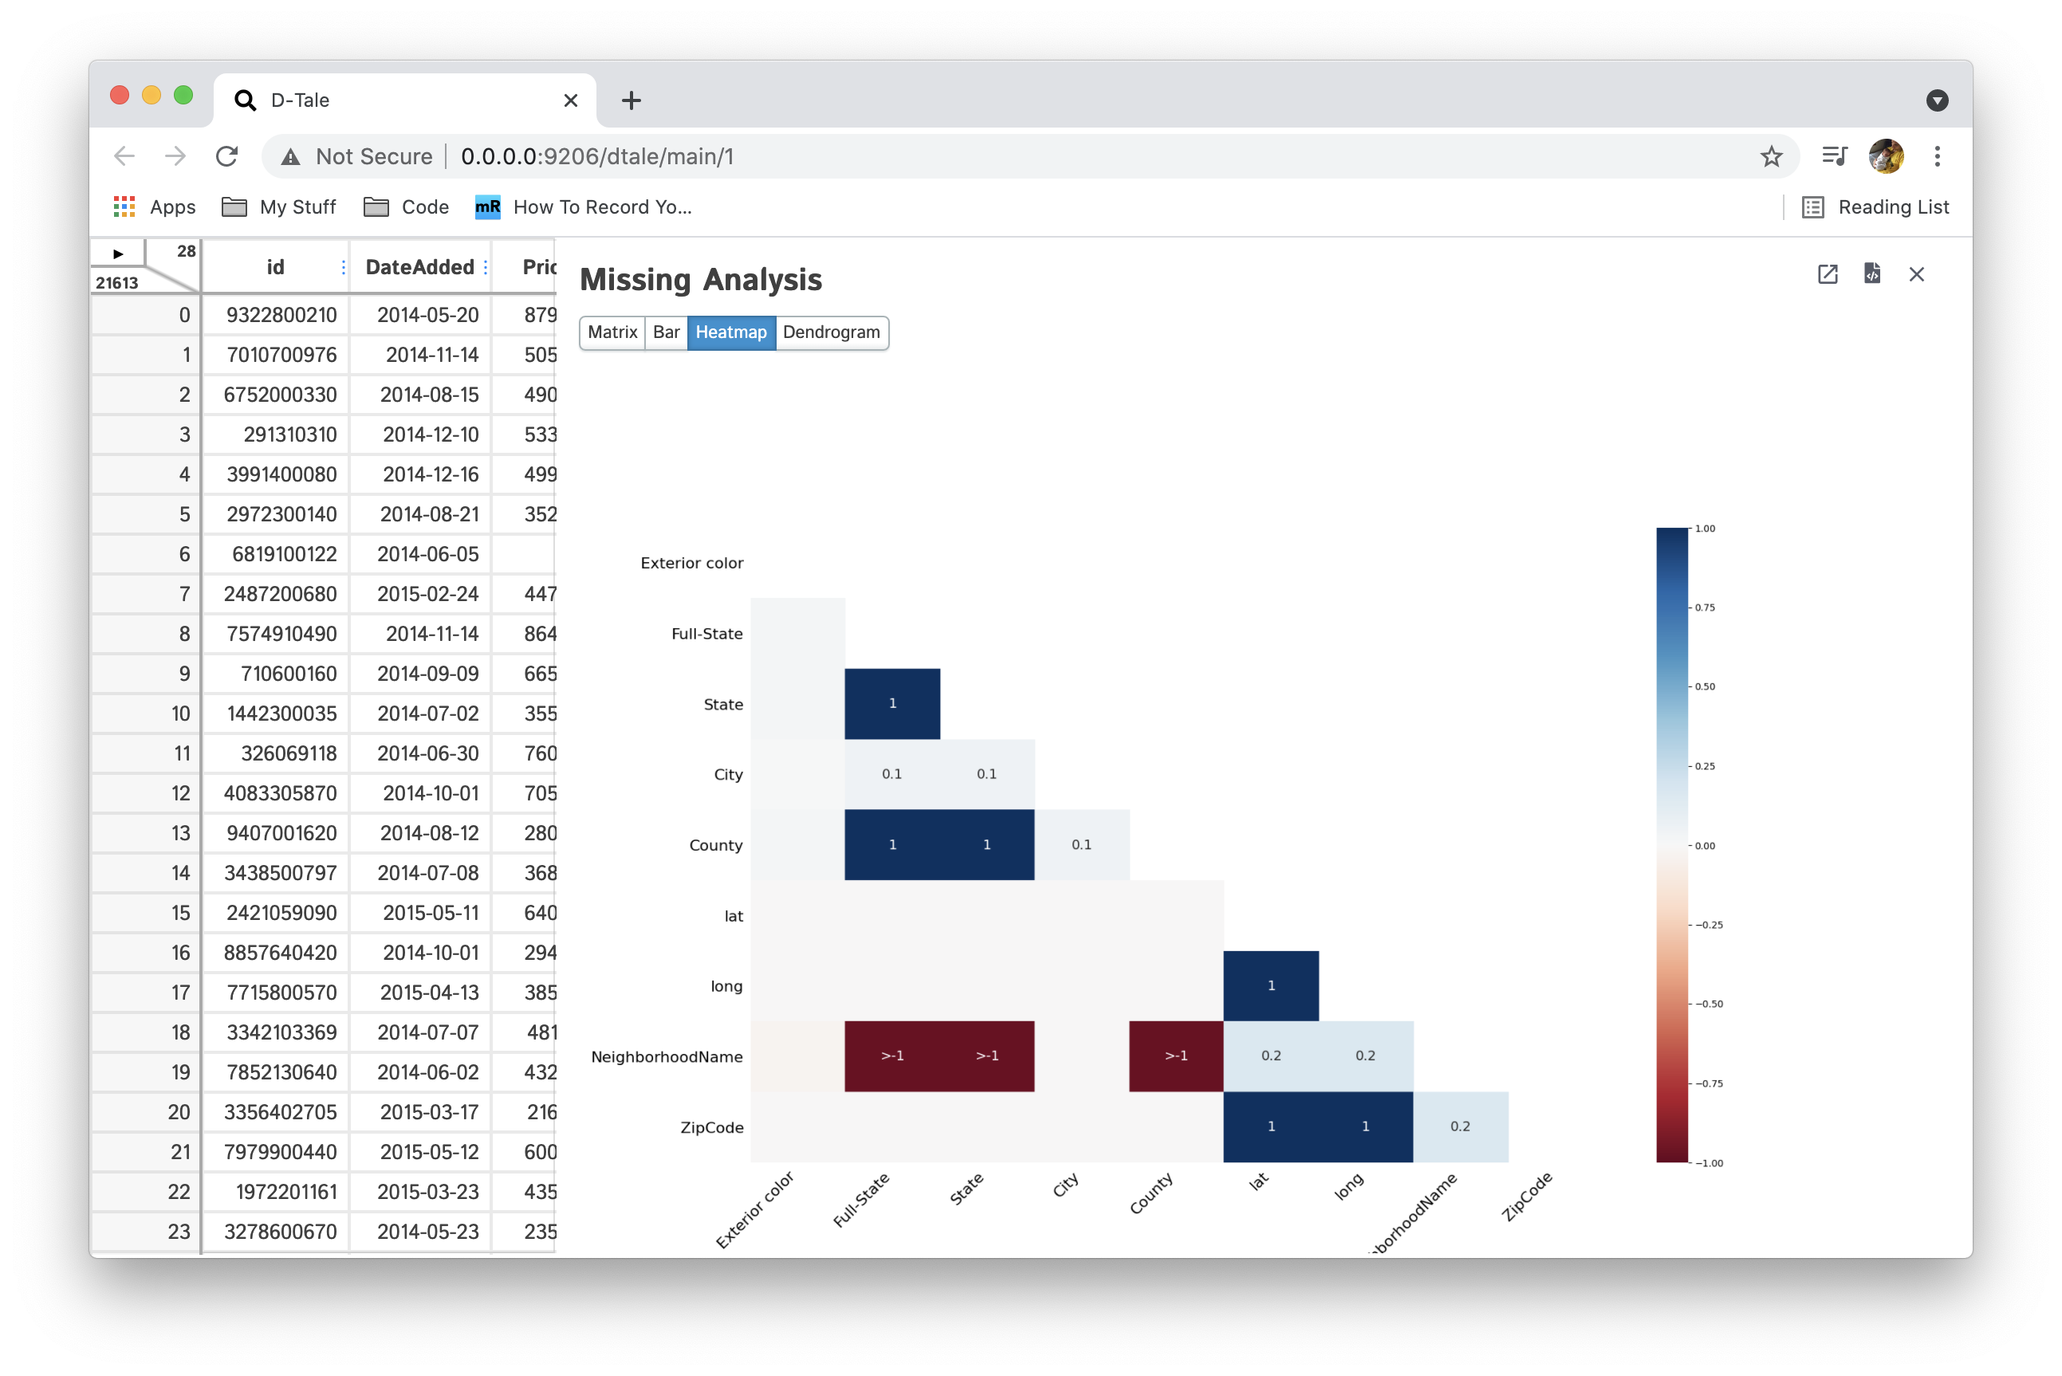Click the code export icon
This screenshot has height=1376, width=2062.
pyautogui.click(x=1871, y=273)
